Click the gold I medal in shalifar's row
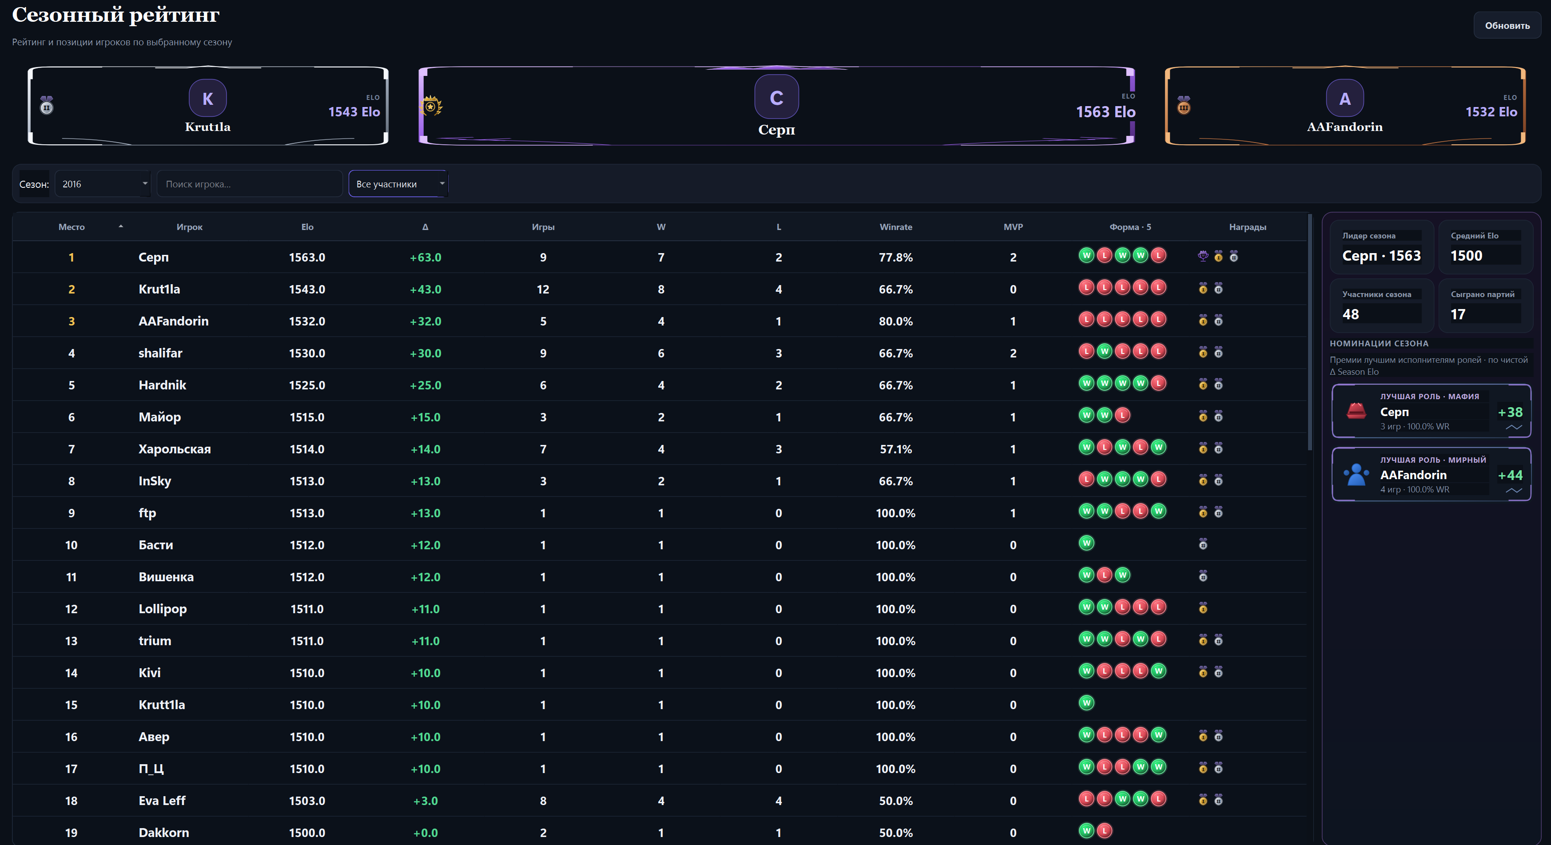The image size is (1551, 845). point(1203,352)
